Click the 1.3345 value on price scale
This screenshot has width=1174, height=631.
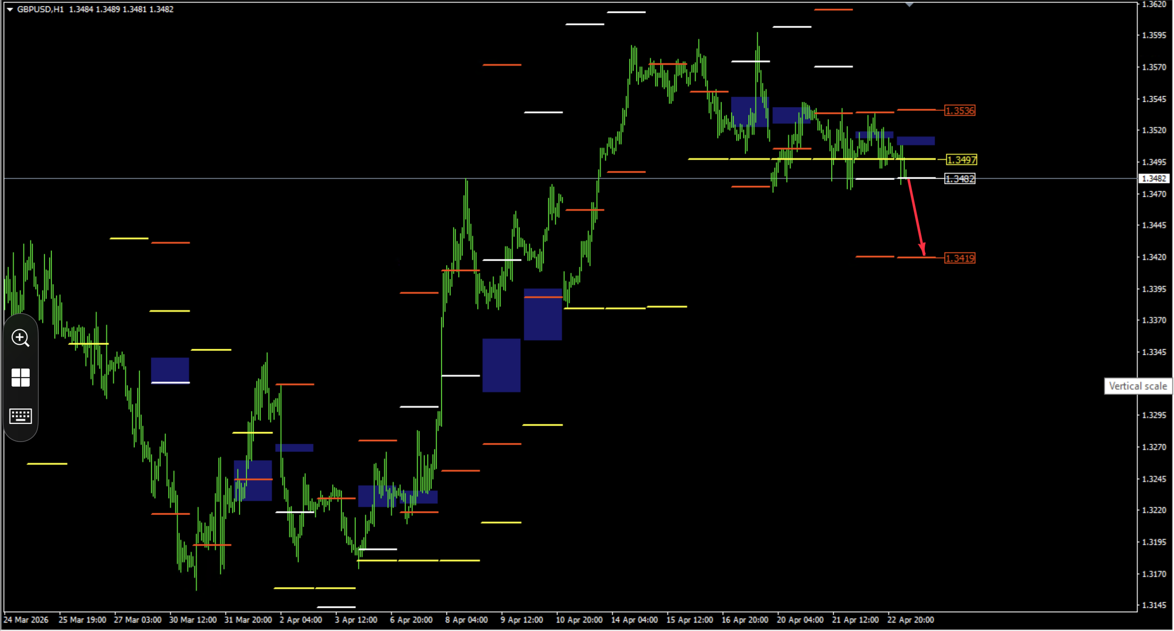click(1154, 352)
